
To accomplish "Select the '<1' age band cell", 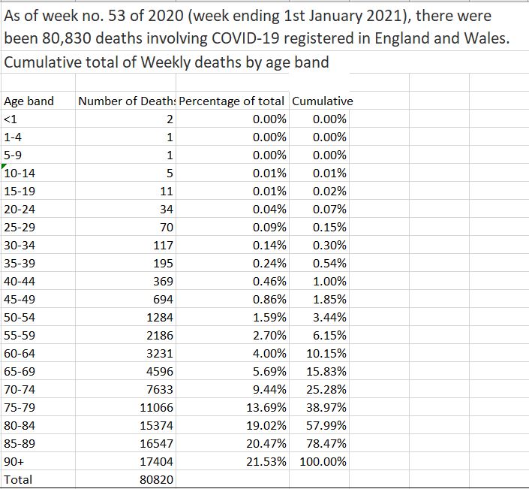I will point(11,119).
